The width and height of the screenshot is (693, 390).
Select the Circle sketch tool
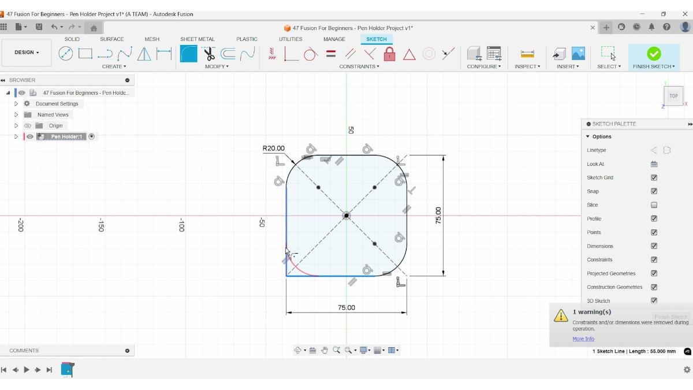[65, 53]
